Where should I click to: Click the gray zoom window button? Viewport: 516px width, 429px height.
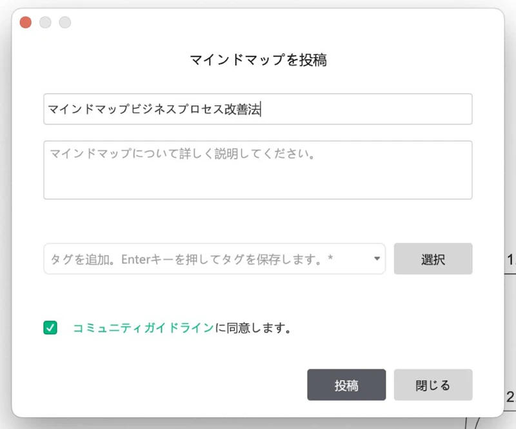65,23
